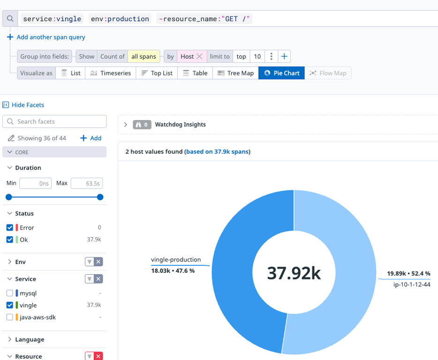The width and height of the screenshot is (438, 360).
Task: Click the Service facet filter funnel icon
Action: [90, 279]
